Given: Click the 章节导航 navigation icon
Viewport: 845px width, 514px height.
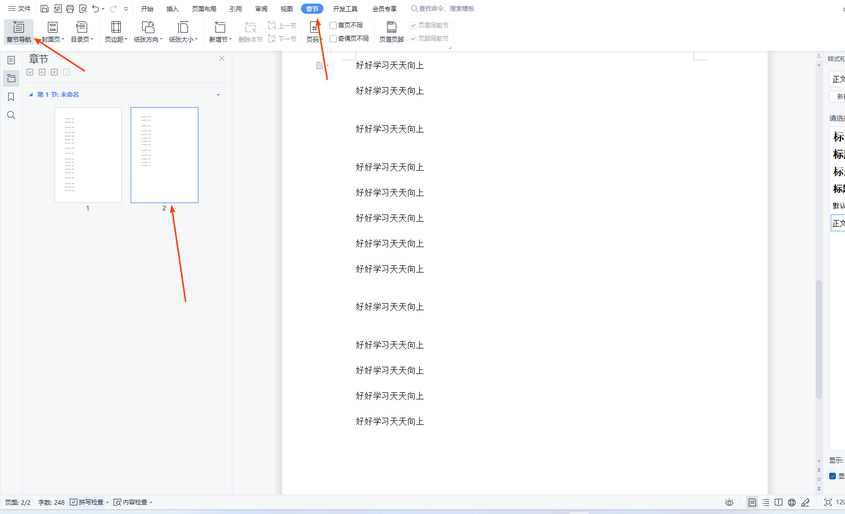Looking at the screenshot, I should 18,32.
